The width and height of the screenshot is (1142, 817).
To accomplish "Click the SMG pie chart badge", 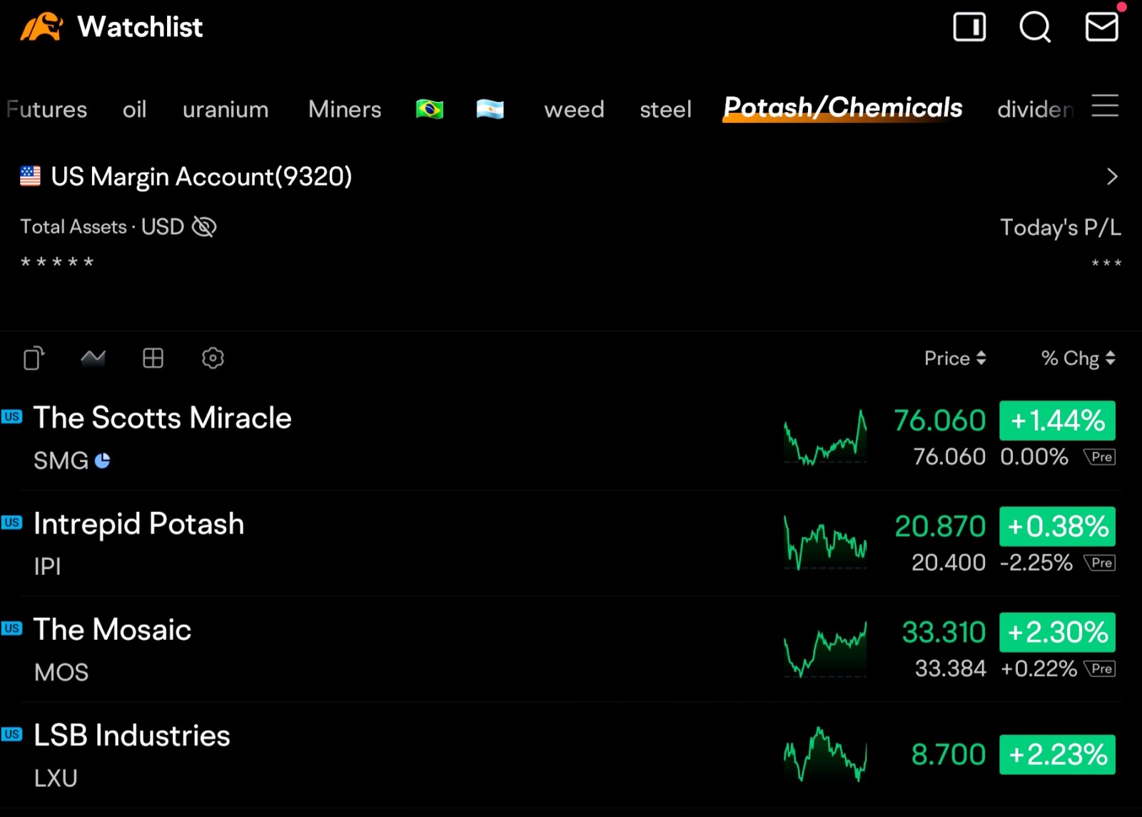I will pyautogui.click(x=103, y=461).
